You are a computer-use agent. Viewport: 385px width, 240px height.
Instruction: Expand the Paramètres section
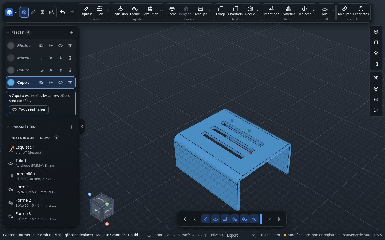point(8,127)
